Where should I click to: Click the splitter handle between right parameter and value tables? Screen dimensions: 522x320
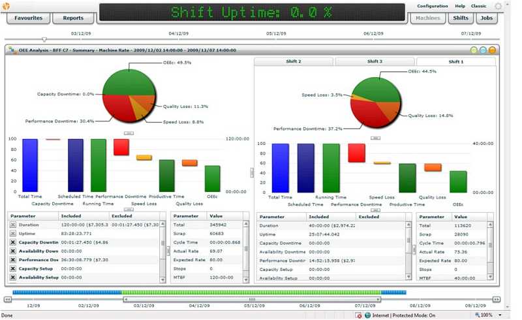point(414,249)
